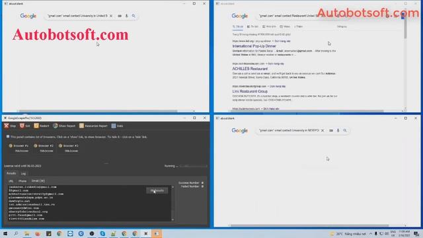This screenshot has height=238, width=423.
Task: Click the license valid until text
Action: pos(22,166)
